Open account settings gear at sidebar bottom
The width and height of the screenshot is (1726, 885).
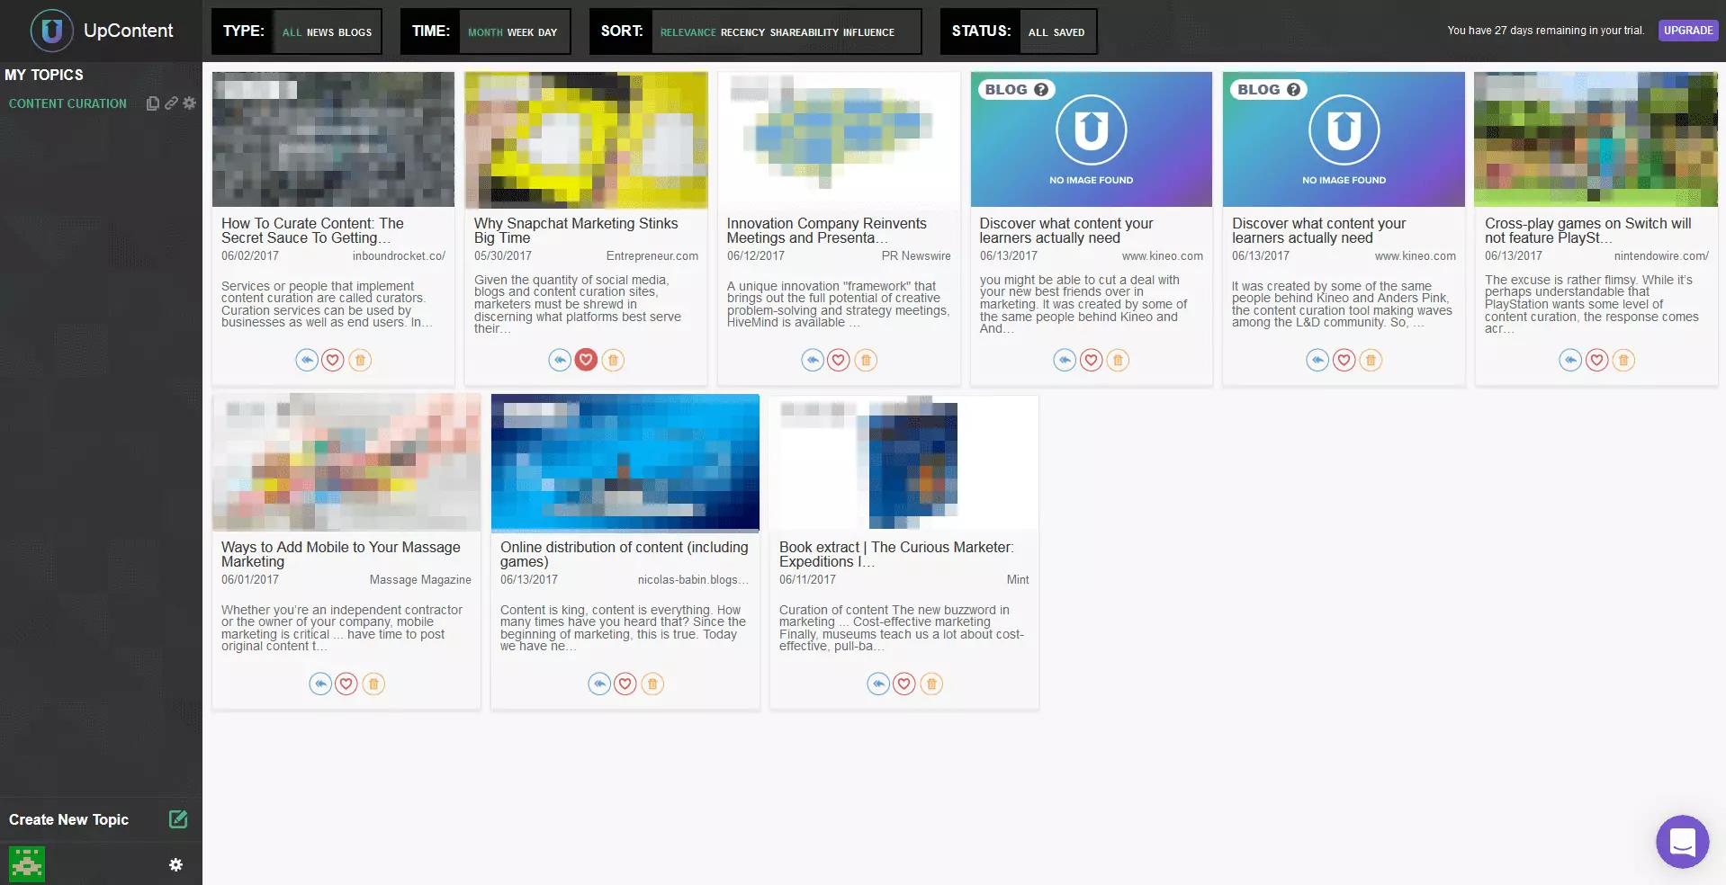point(175,864)
